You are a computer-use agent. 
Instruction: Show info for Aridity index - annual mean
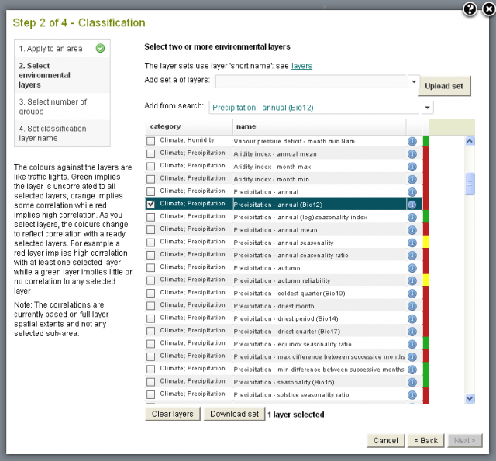[412, 154]
